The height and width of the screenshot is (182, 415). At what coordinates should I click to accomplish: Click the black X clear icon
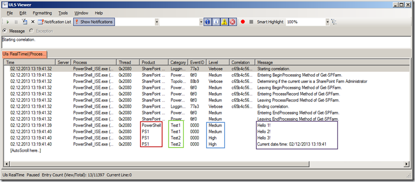(x=33, y=22)
